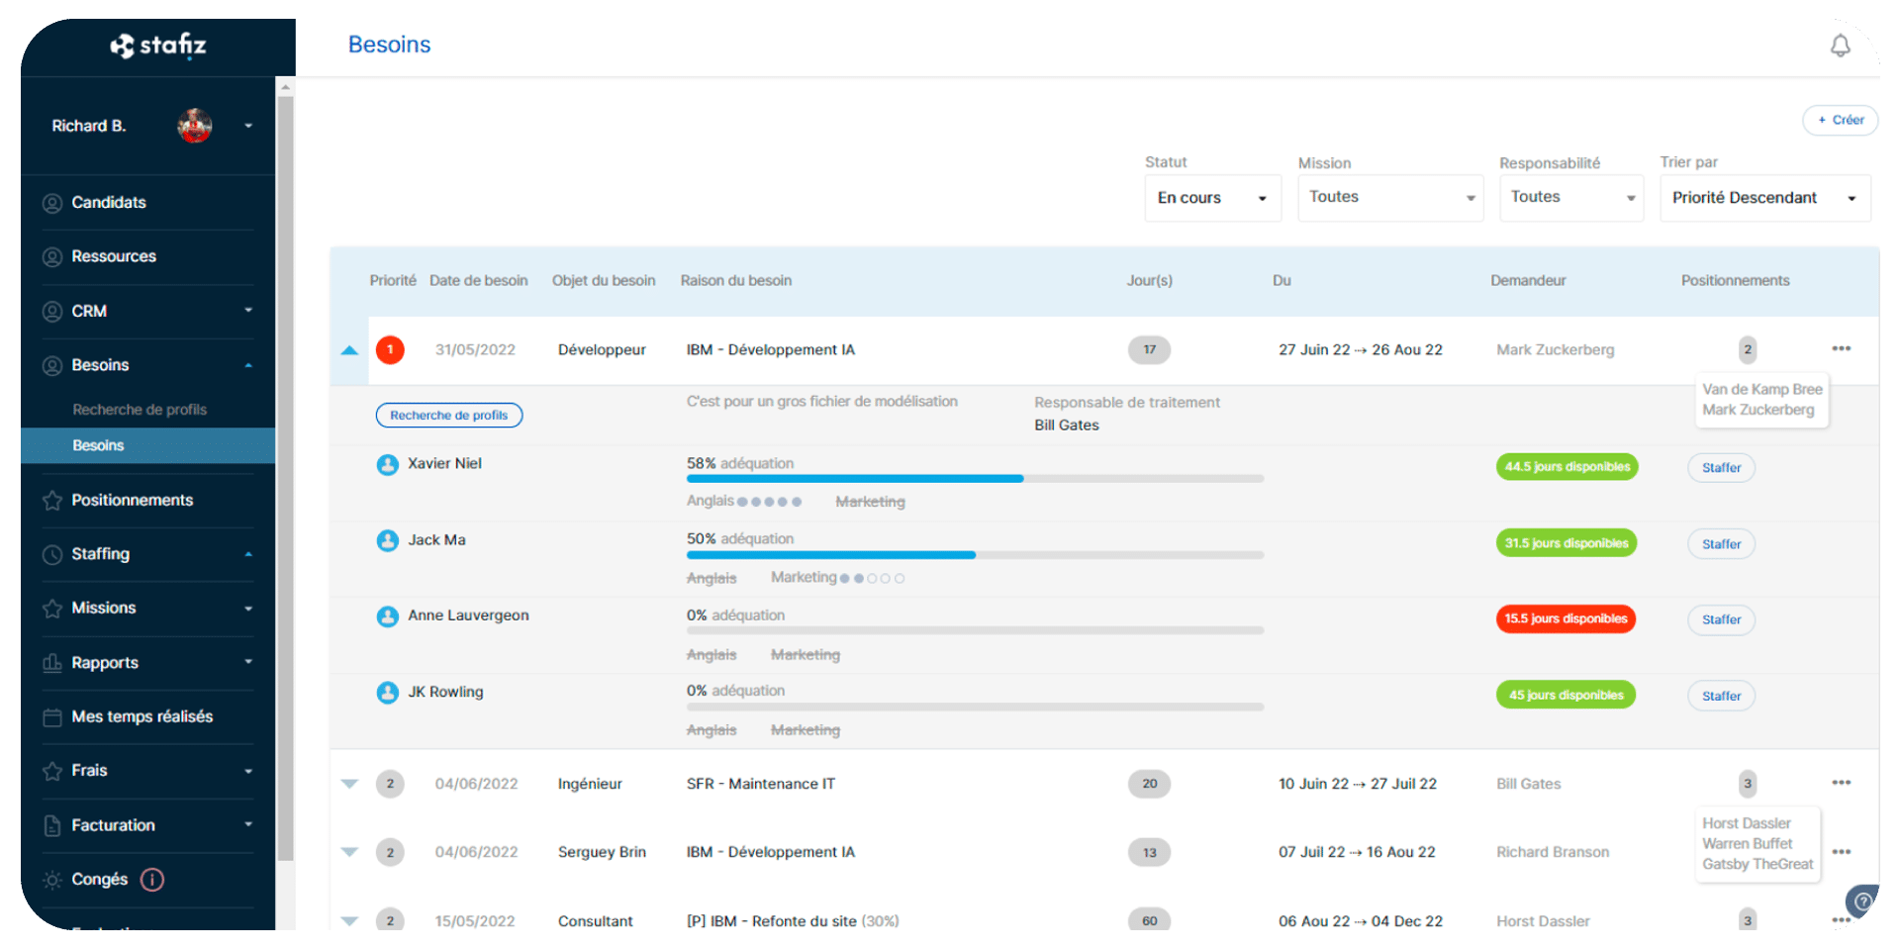Open more options for Serguey Brin row
Viewport: 1900px width, 950px height.
tap(1841, 852)
